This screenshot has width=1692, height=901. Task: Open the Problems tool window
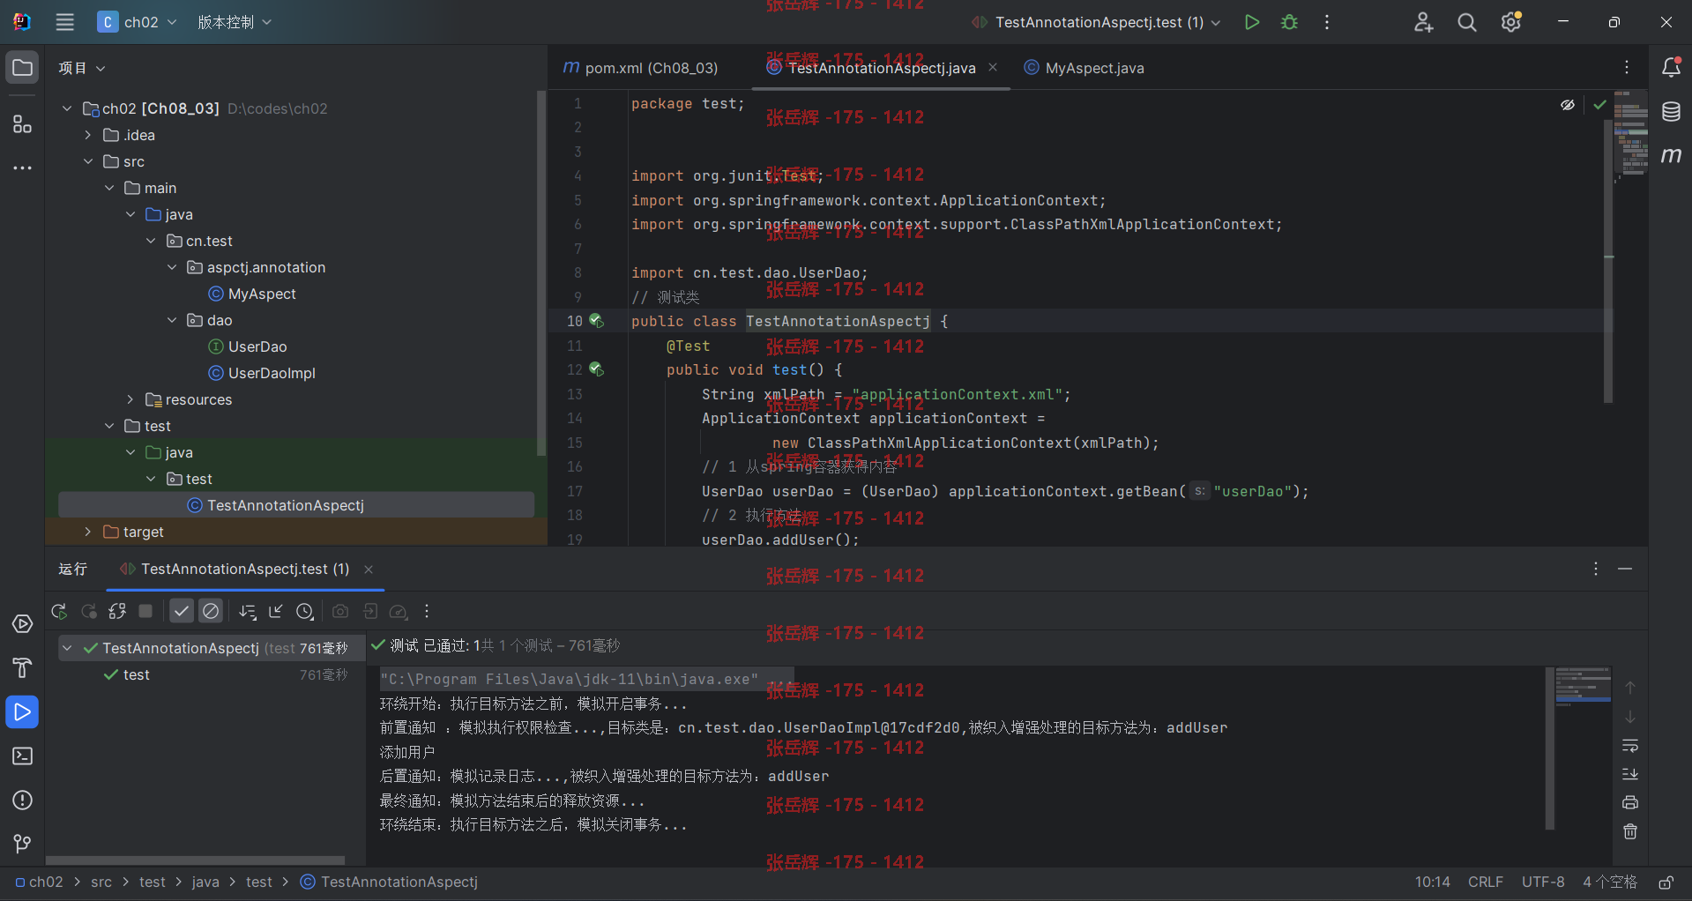(22, 800)
